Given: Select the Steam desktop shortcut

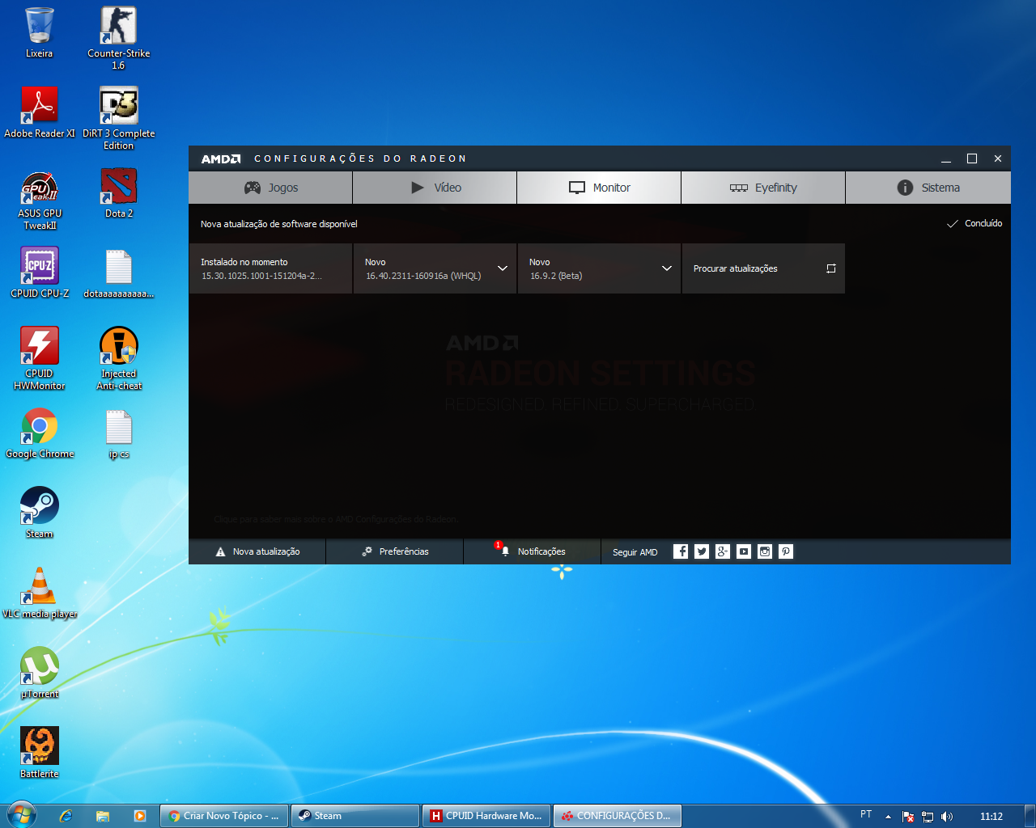Looking at the screenshot, I should coord(39,513).
